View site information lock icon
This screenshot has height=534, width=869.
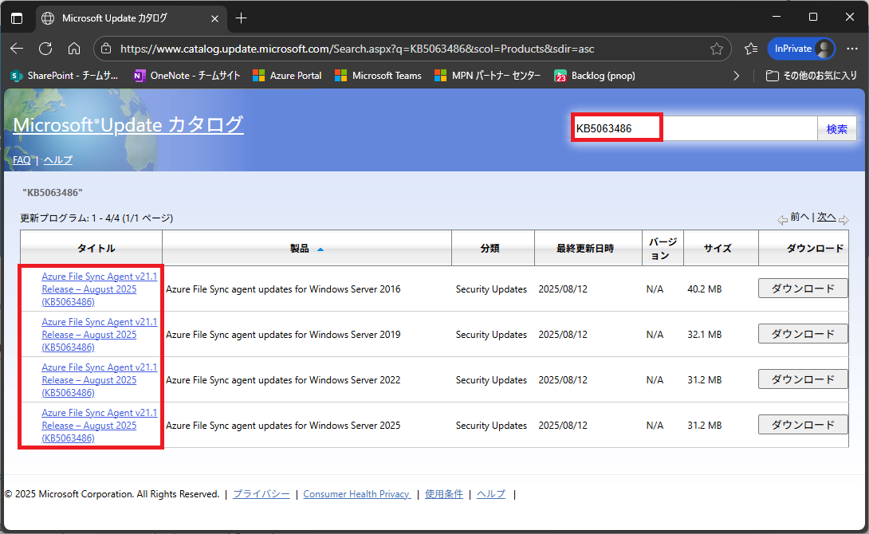106,49
